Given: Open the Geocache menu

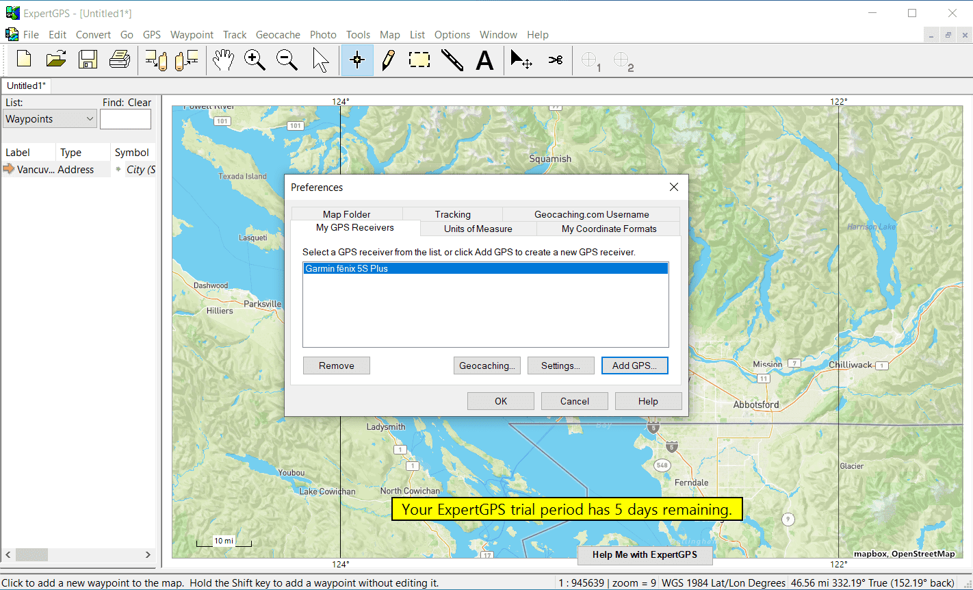Looking at the screenshot, I should pos(278,35).
